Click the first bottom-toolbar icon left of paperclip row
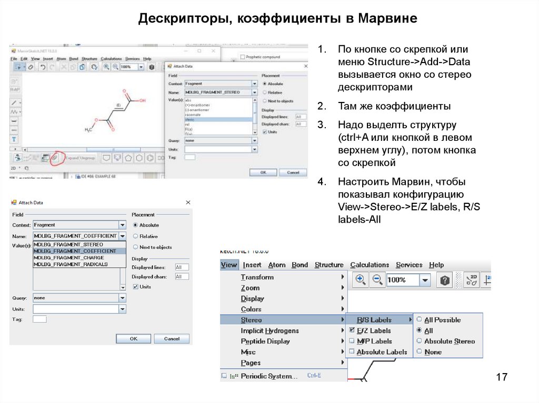This screenshot has height=403, width=539. coord(17,158)
